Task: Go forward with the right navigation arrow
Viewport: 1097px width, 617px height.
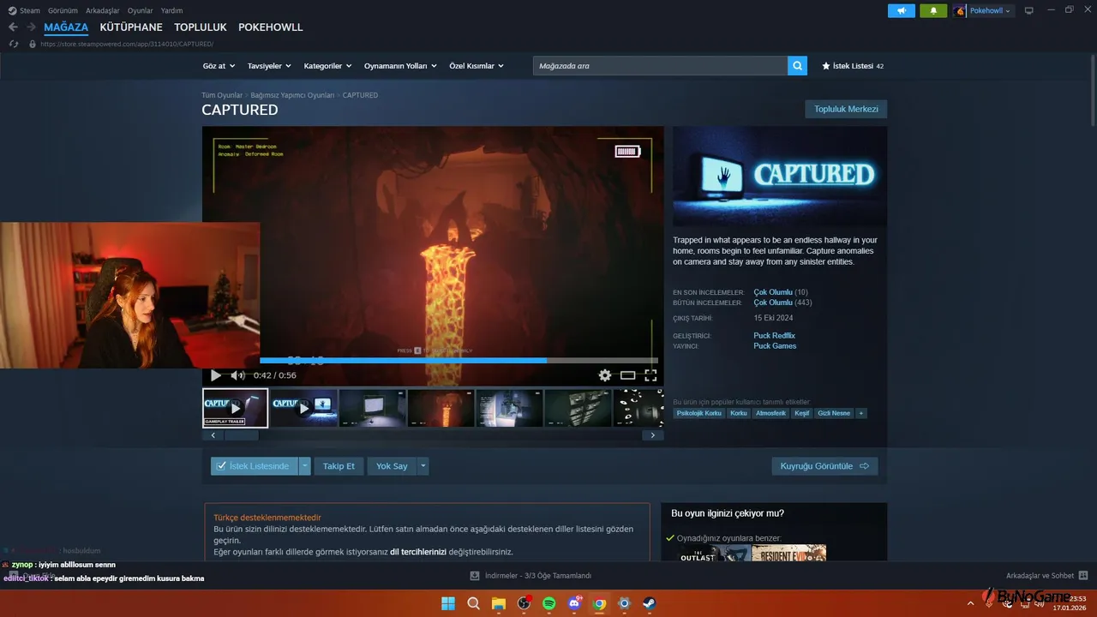Action: click(31, 27)
